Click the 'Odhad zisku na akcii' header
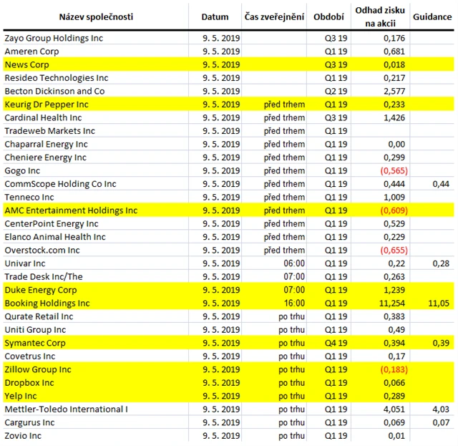Viewport: 458px width, 446px height. click(379, 16)
